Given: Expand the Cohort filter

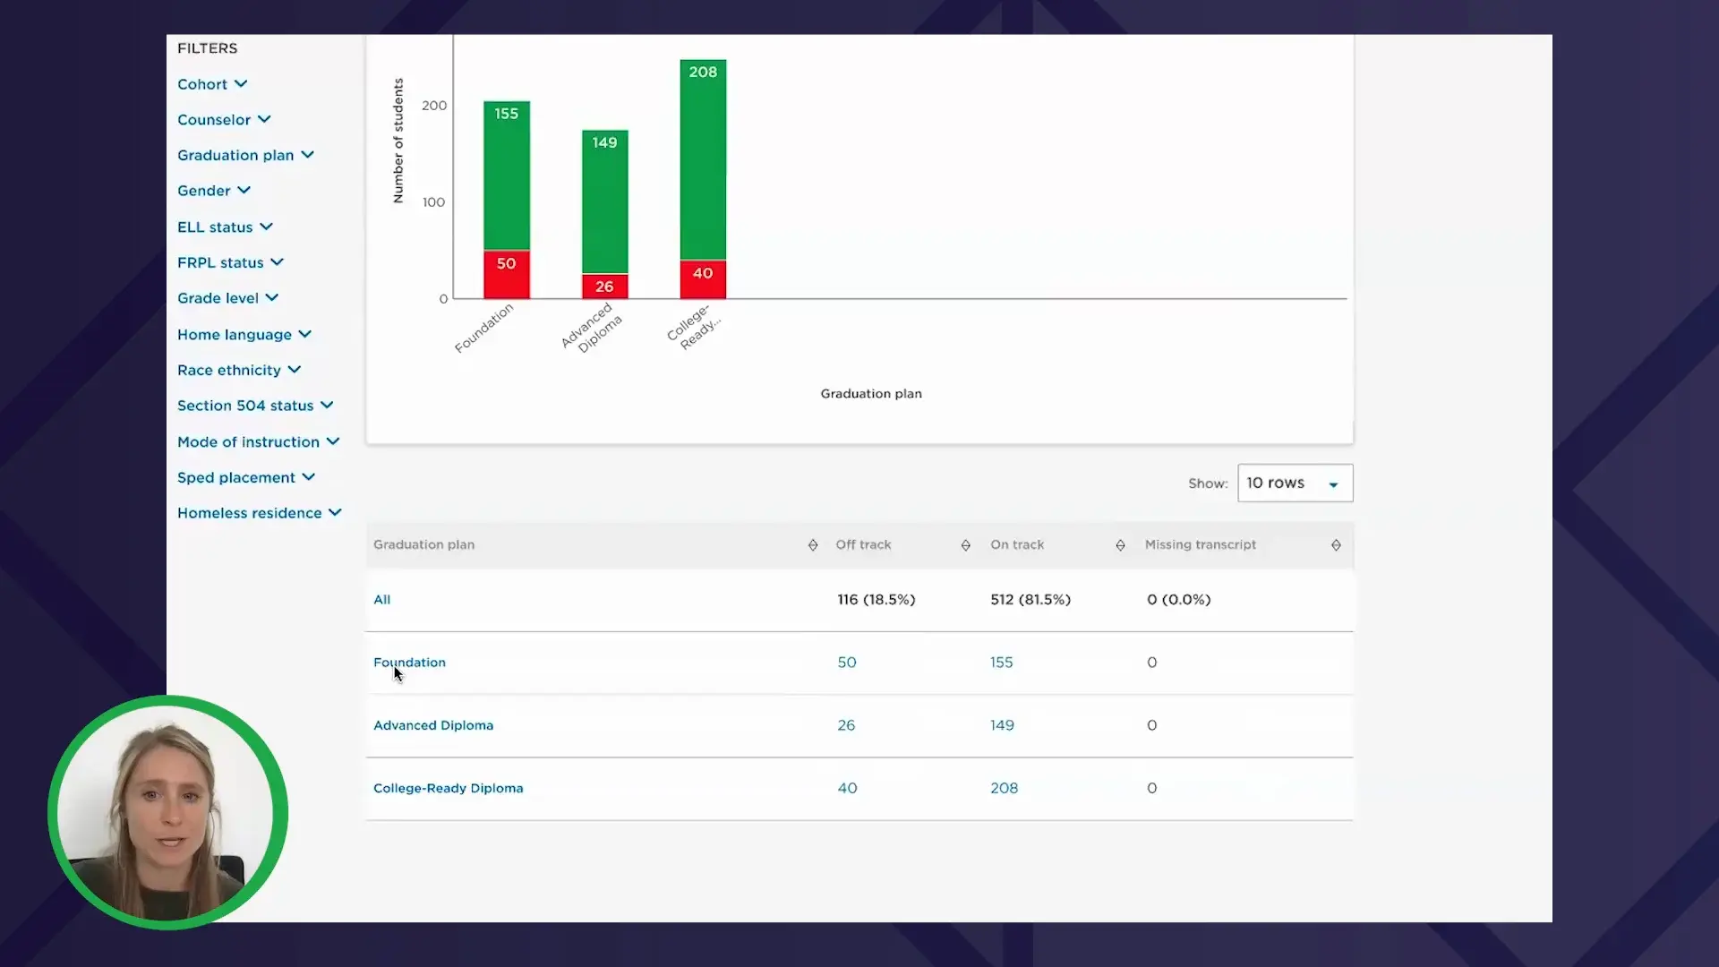Looking at the screenshot, I should 212,84.
